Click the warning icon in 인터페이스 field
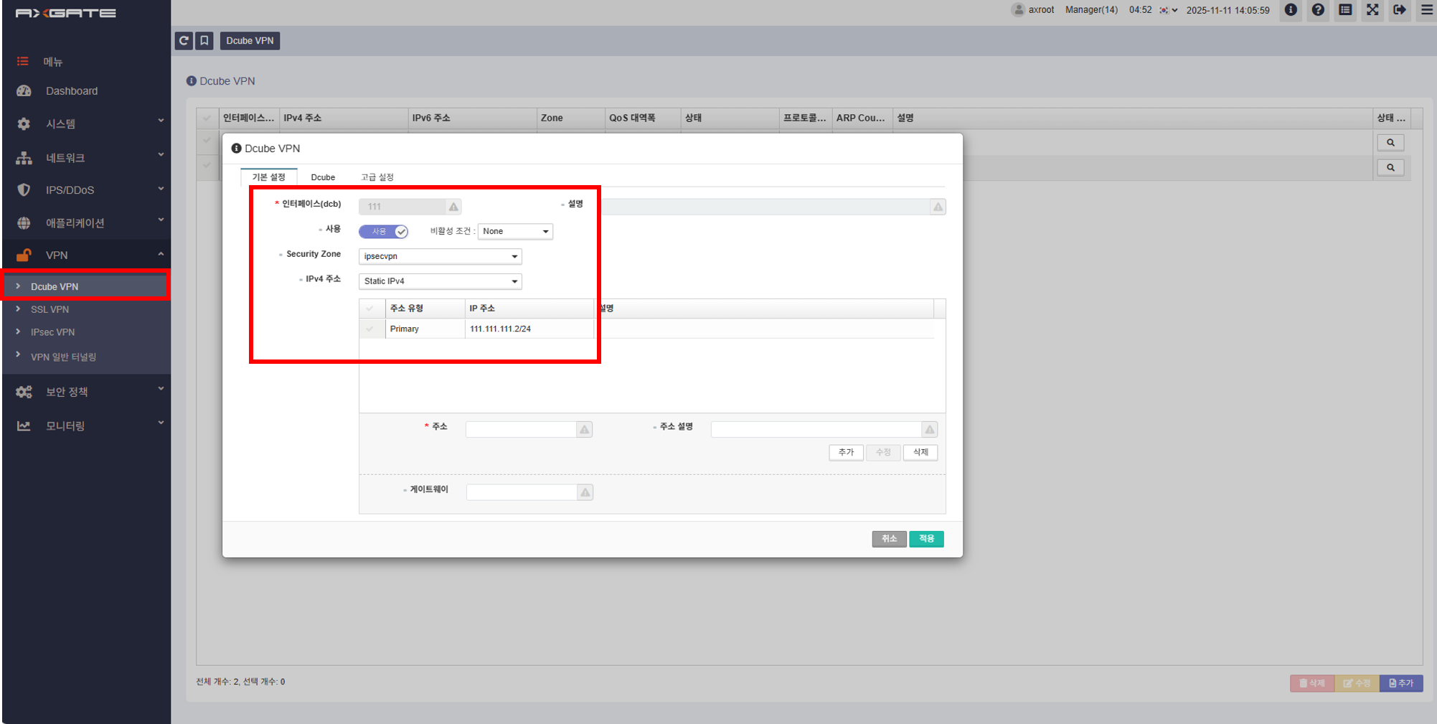The image size is (1437, 724). pyautogui.click(x=453, y=207)
